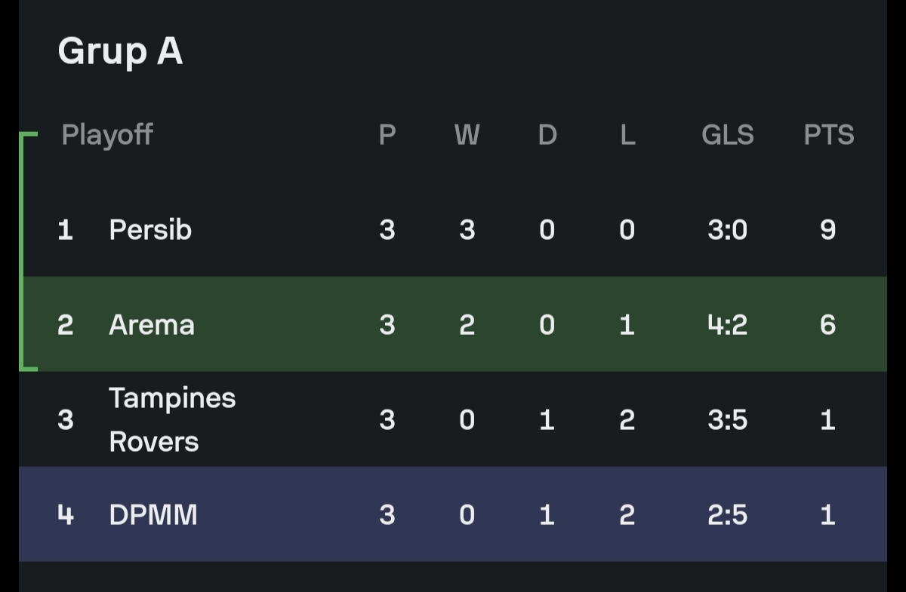Click the W wins column header
Image resolution: width=906 pixels, height=592 pixels.
point(467,135)
